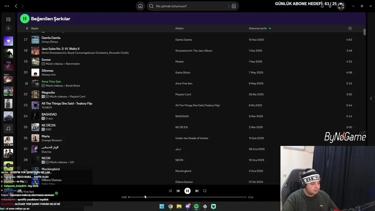375x211 pixels.
Task: Open album Shostakovich: The Jazz Album
Action: click(x=194, y=51)
